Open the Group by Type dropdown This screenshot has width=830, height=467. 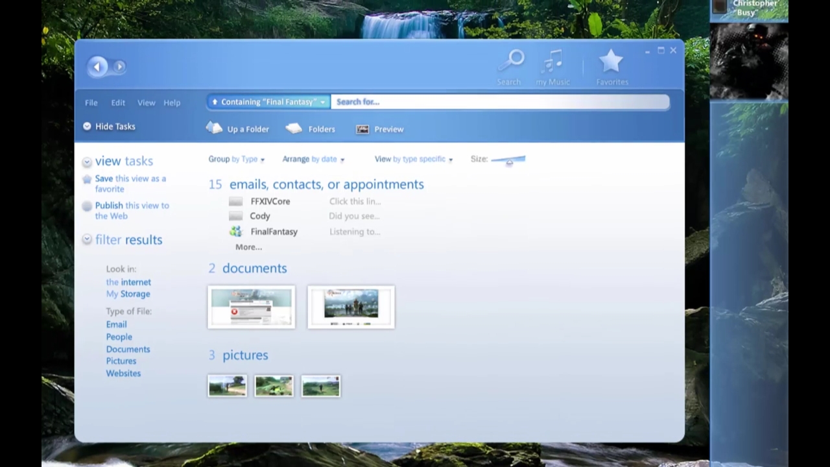[x=237, y=159]
